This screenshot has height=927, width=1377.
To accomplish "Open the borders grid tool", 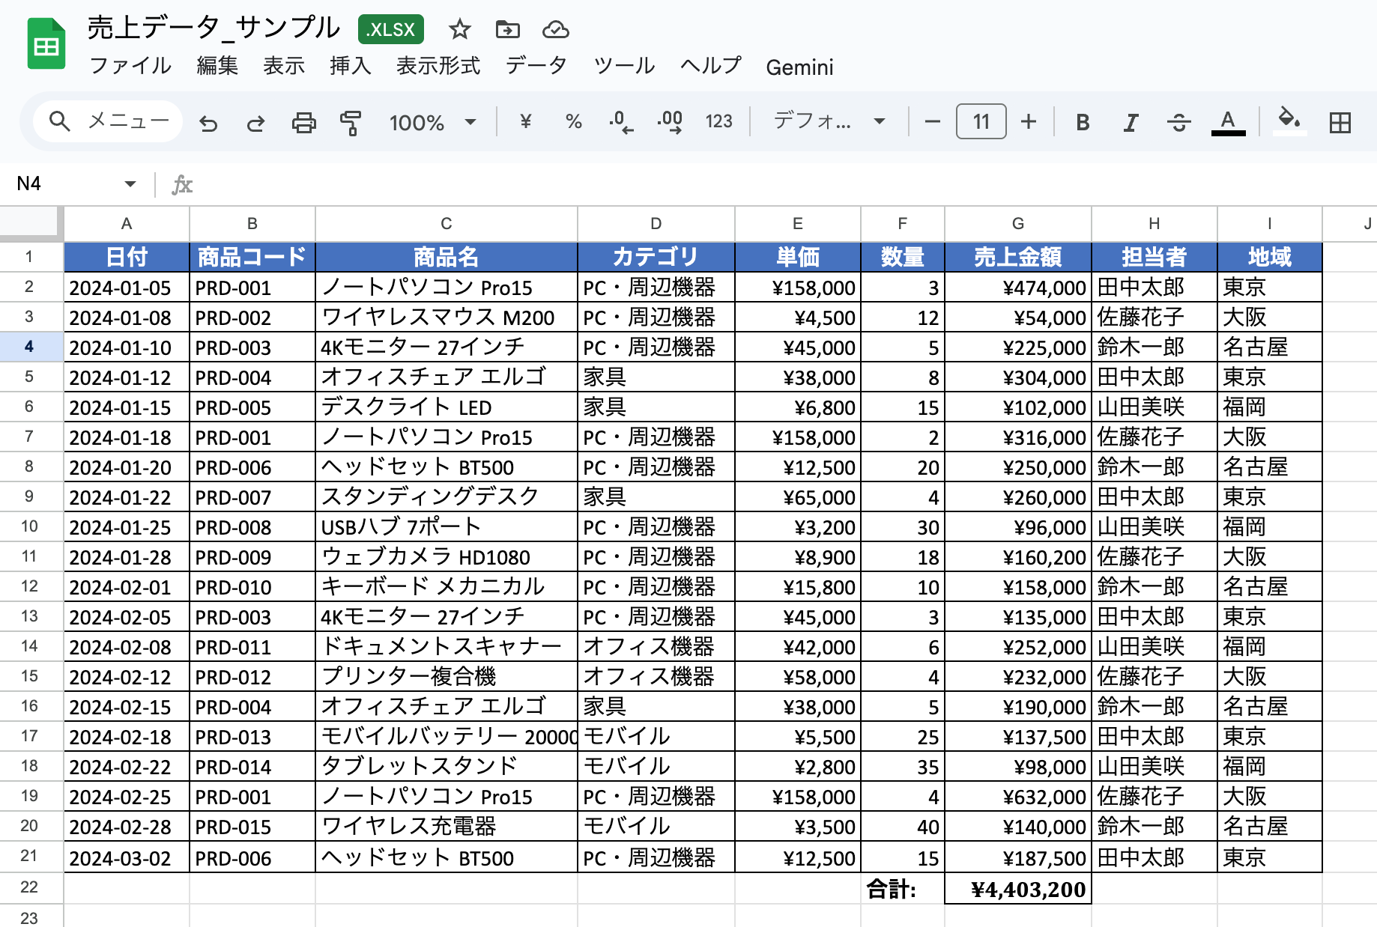I will click(x=1340, y=122).
